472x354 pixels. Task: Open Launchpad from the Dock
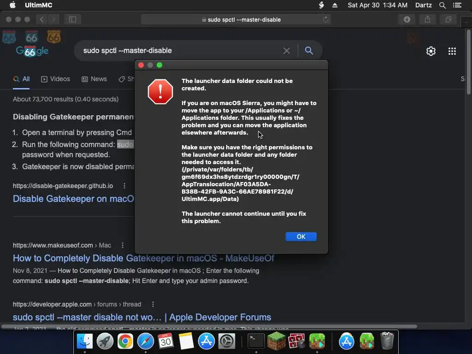click(105, 342)
